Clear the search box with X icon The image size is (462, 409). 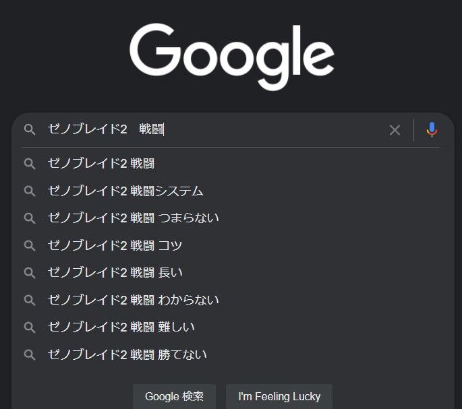[395, 130]
